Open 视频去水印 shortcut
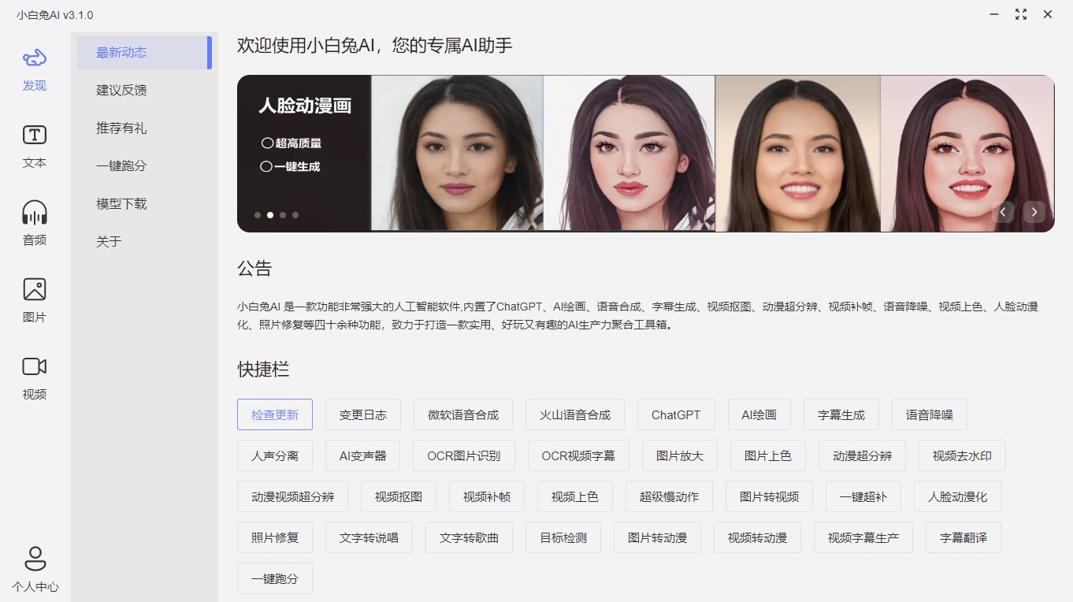This screenshot has width=1073, height=602. (962, 455)
